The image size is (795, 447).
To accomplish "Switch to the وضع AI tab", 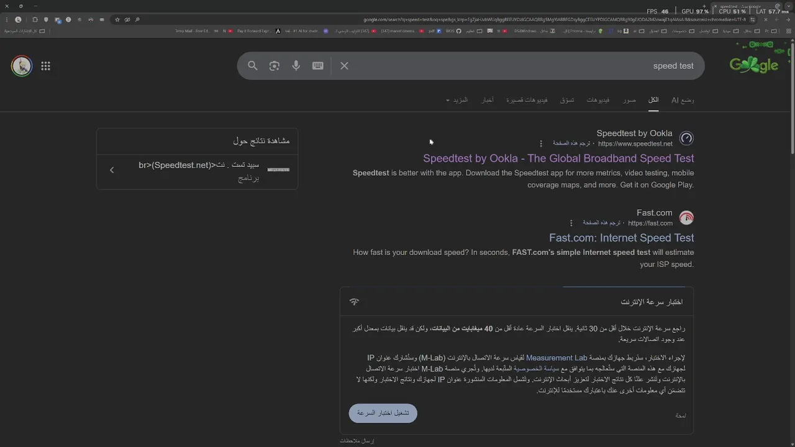I will pyautogui.click(x=683, y=100).
